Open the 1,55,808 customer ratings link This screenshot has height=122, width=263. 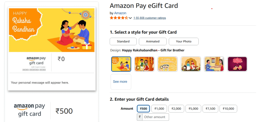click(149, 18)
